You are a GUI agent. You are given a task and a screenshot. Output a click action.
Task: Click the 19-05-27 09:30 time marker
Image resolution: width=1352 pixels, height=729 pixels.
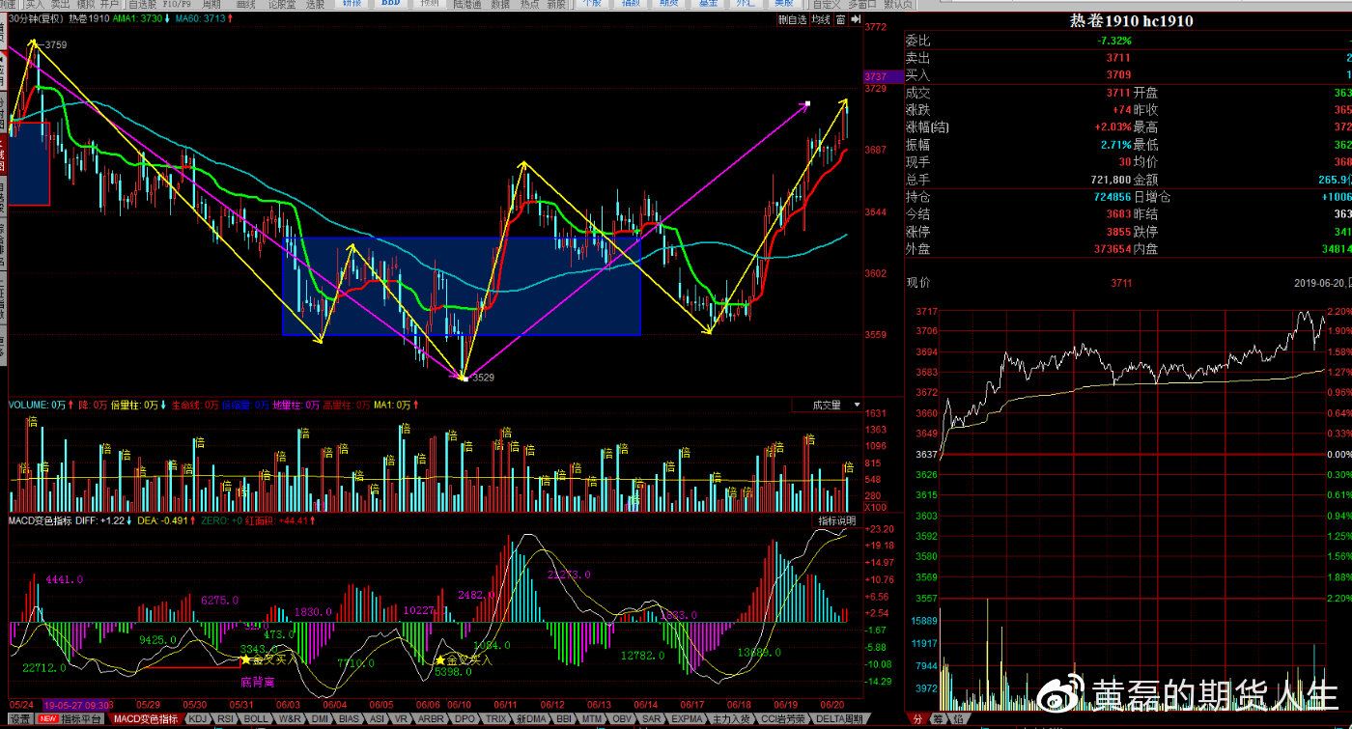click(77, 706)
